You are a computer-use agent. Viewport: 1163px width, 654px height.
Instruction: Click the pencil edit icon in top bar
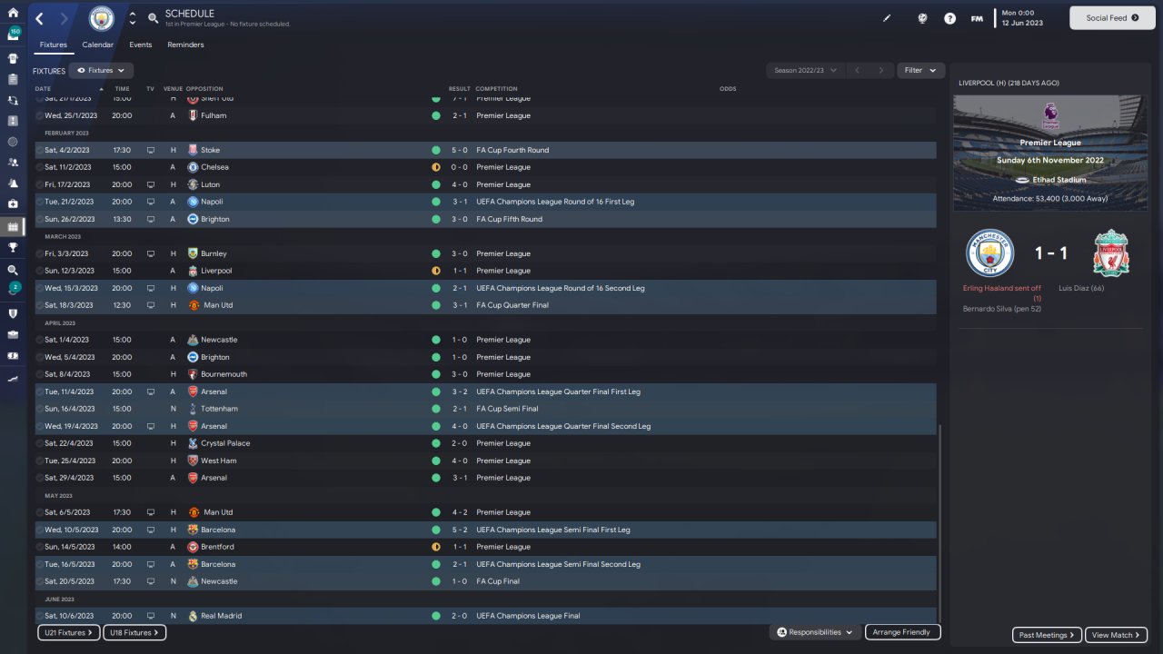point(887,18)
